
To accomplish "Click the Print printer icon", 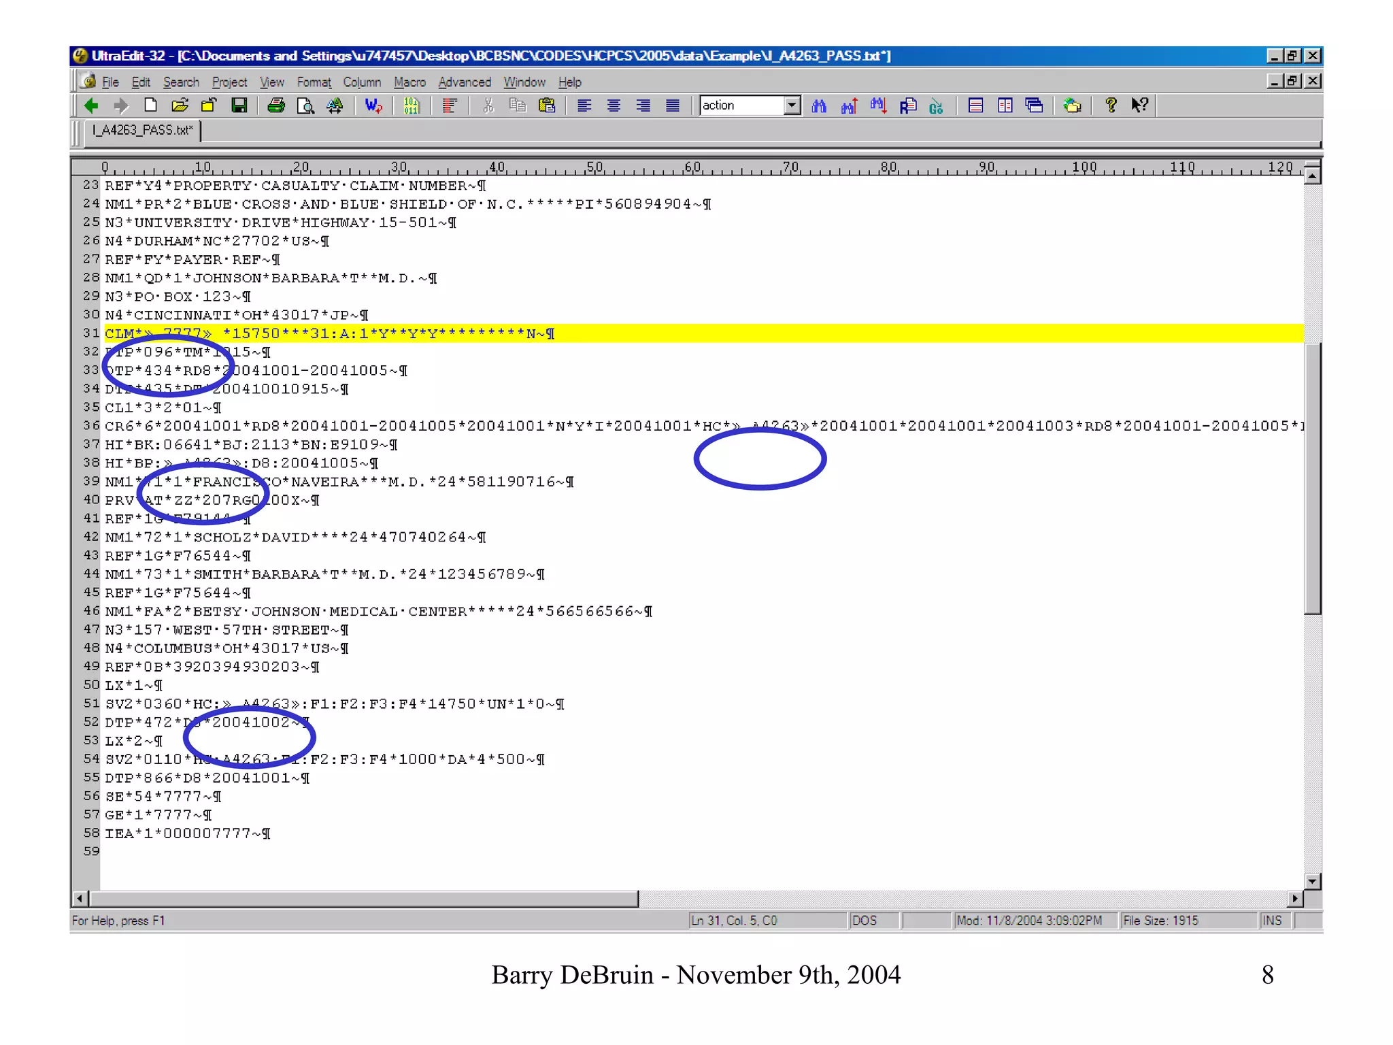I will (275, 105).
